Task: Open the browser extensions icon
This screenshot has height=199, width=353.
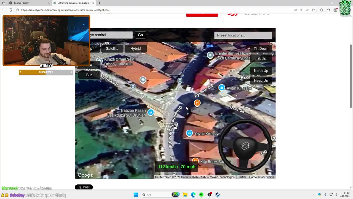Action: [321, 10]
